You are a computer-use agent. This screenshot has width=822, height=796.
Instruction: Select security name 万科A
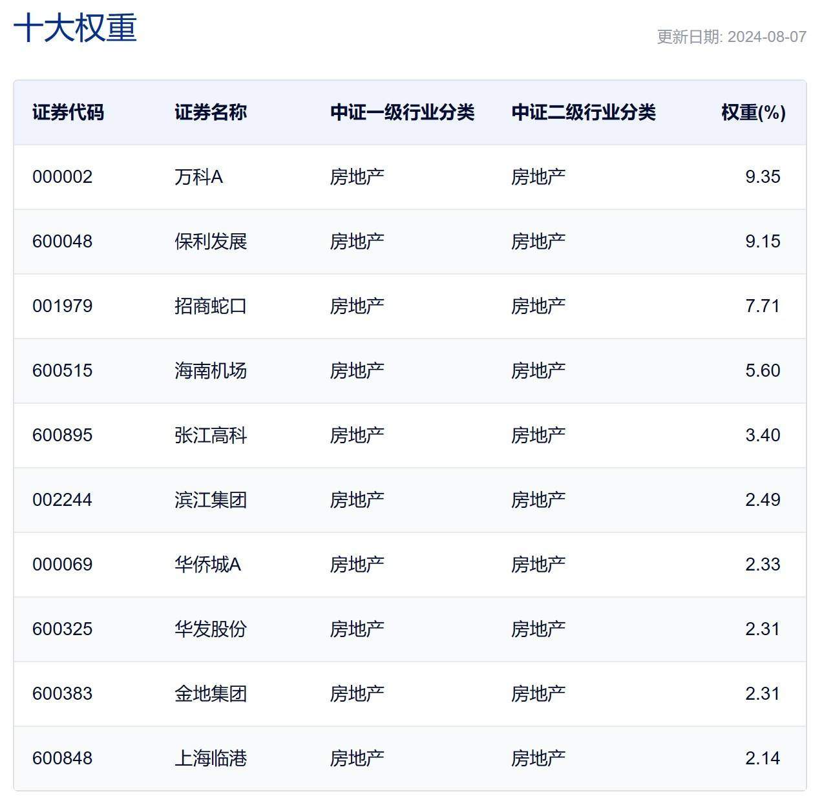pos(198,177)
